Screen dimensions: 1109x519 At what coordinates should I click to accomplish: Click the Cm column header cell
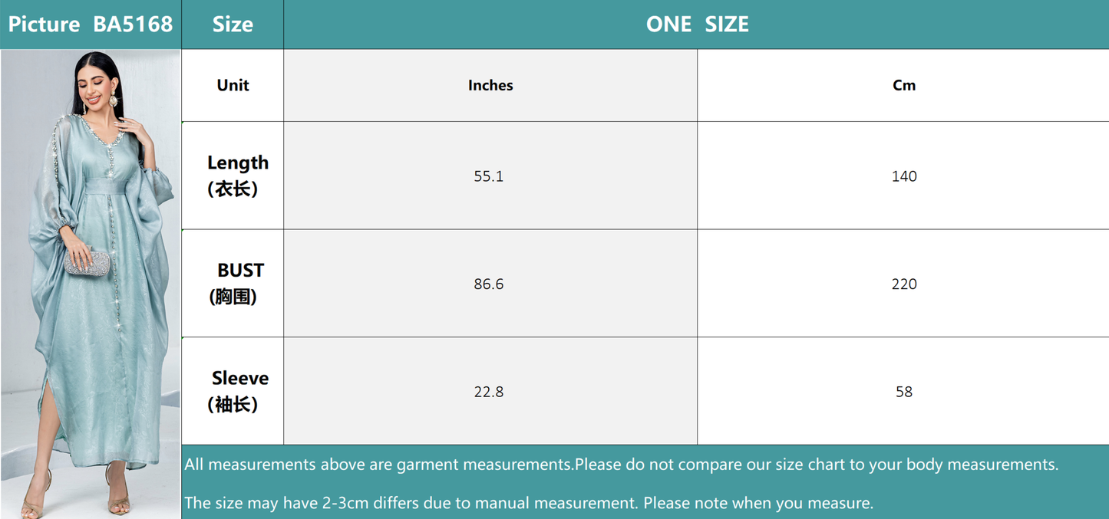click(x=903, y=85)
